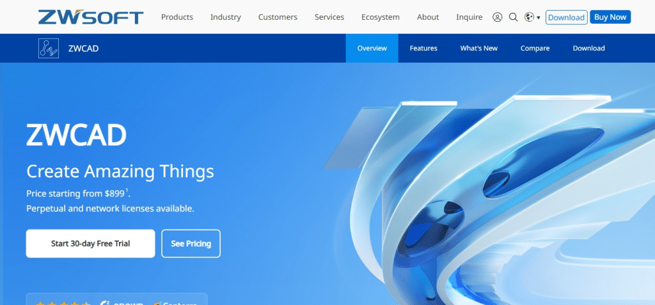
Task: Open the Inquire menu
Action: tap(469, 17)
